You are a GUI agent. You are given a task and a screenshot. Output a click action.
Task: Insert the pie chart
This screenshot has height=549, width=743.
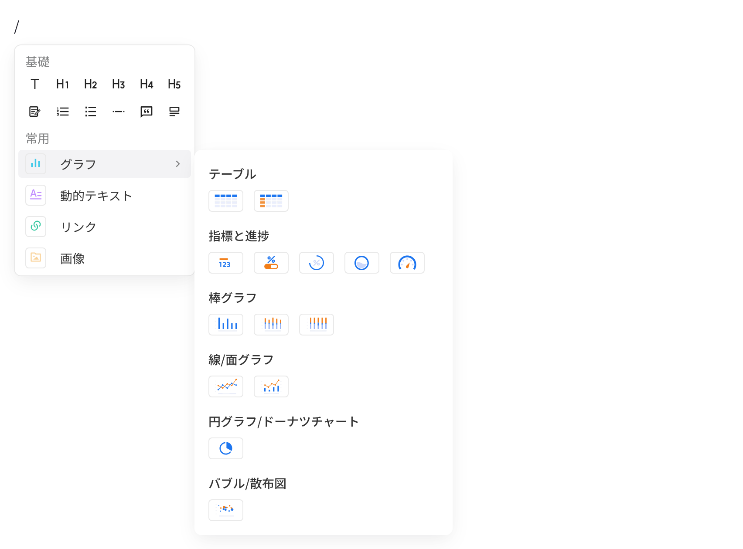coord(226,448)
